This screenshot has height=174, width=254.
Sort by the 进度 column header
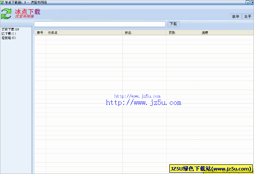(226, 33)
